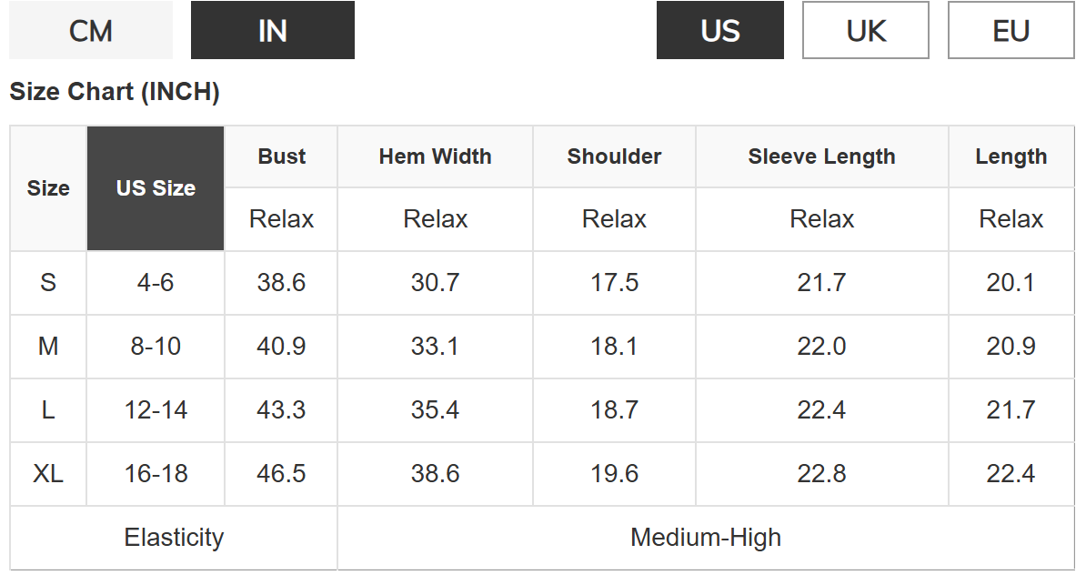1086x575 pixels.
Task: Click the Size Chart (INCH) heading
Action: point(115,92)
